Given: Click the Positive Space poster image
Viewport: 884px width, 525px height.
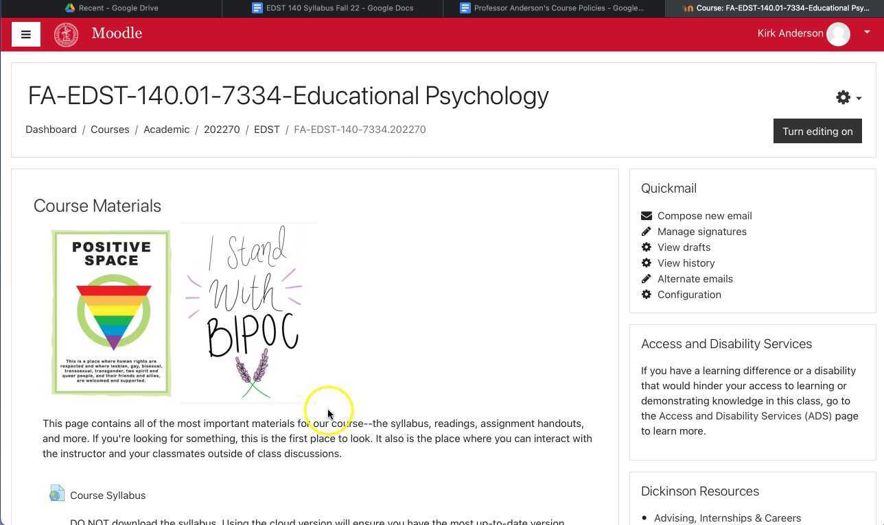Looking at the screenshot, I should 110,312.
